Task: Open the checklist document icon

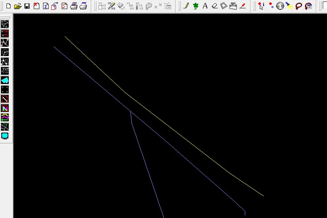Action: coord(64,6)
